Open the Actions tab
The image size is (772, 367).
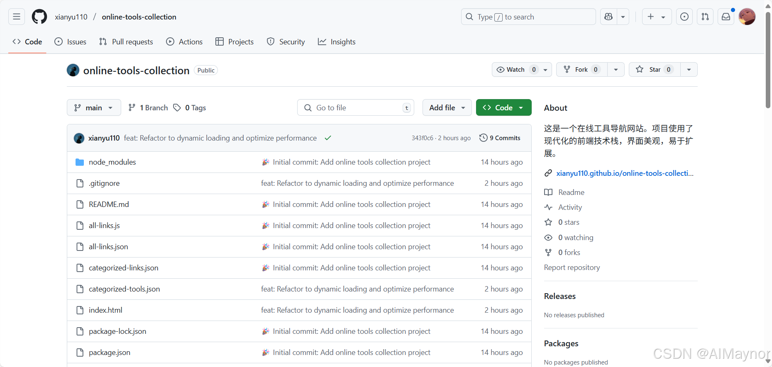tap(184, 41)
